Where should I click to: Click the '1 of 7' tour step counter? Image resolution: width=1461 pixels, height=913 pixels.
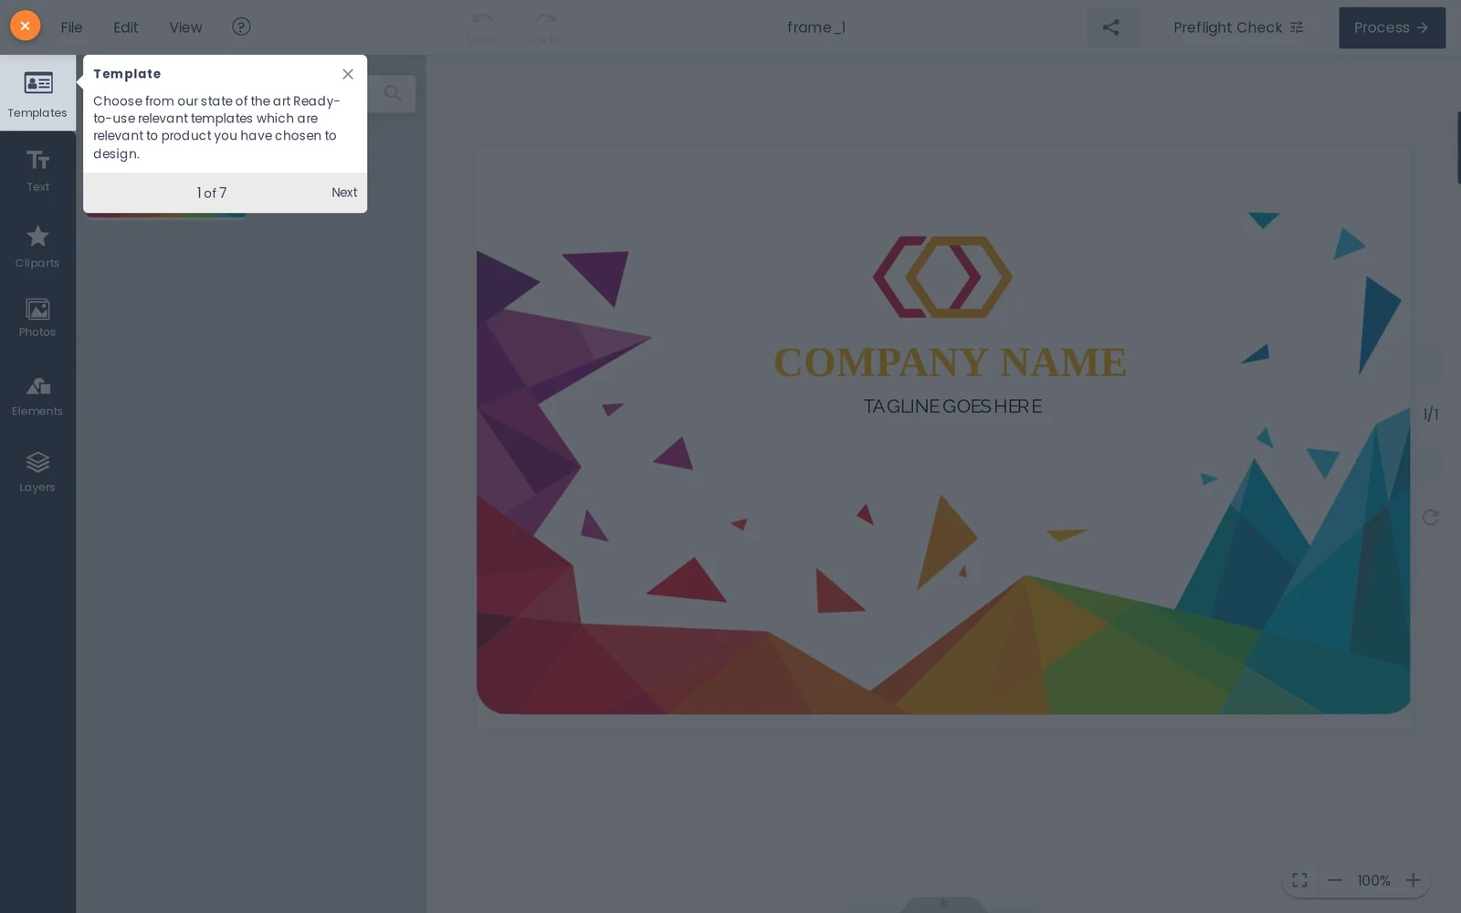point(212,193)
